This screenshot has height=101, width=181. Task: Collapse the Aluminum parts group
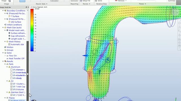click(7, 67)
